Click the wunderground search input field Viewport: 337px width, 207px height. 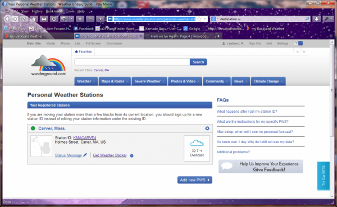click(x=132, y=62)
